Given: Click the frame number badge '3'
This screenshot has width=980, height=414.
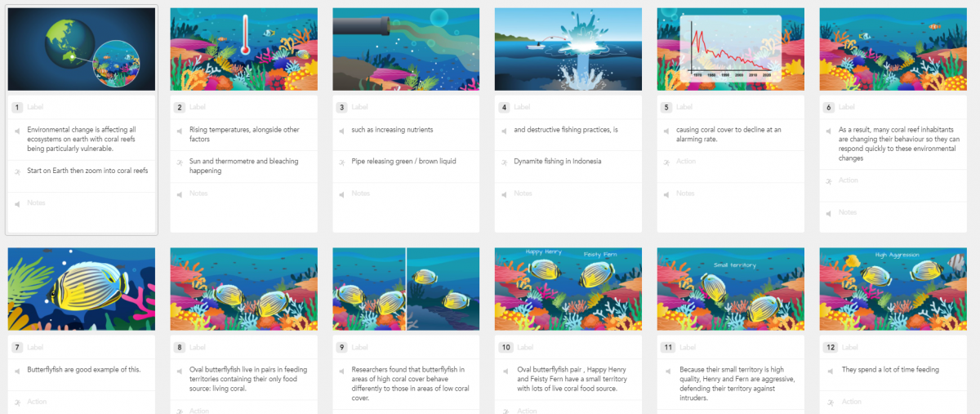Looking at the screenshot, I should [342, 107].
